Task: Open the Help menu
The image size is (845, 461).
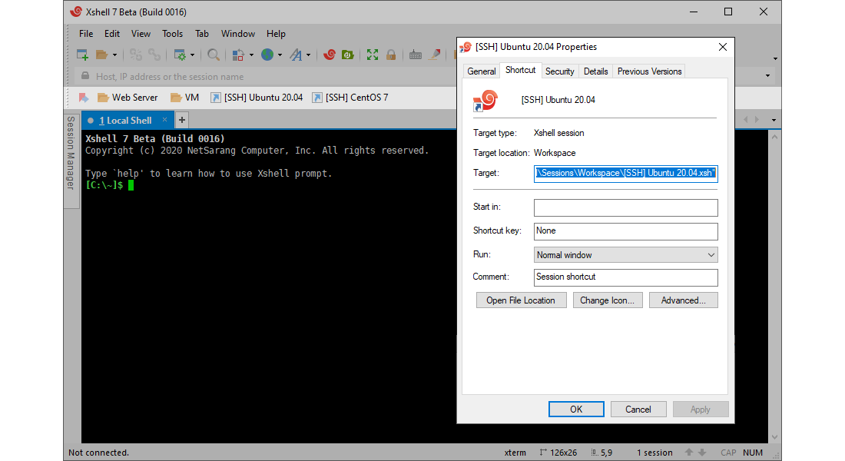Action: click(276, 34)
